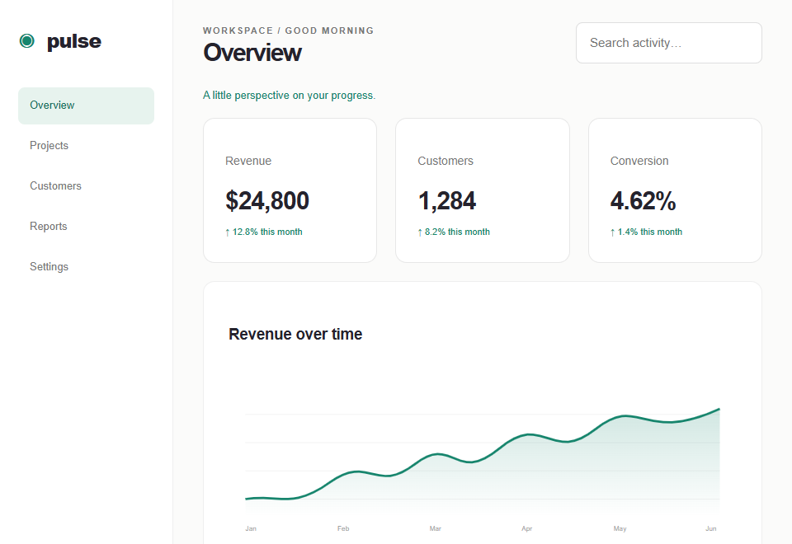Select the Customers card label
Image resolution: width=792 pixels, height=544 pixels.
point(445,161)
